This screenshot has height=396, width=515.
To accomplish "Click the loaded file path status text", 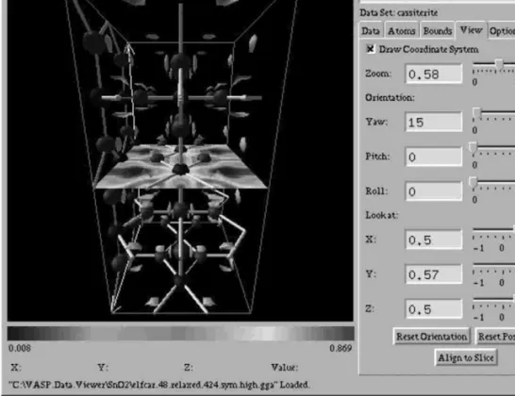I will coord(159,385).
